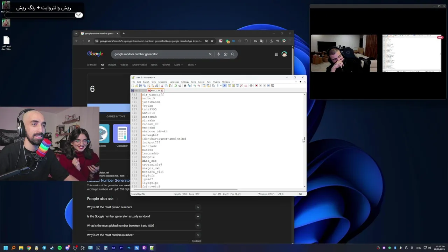
Task: Click 'Windows (CR LF)' in Notepad++ status bar
Action: 266,194
